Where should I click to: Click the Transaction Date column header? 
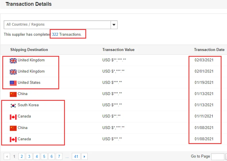point(209,50)
